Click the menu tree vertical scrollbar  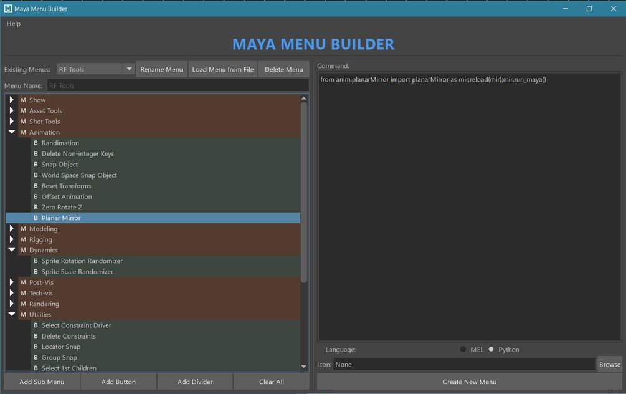304,192
